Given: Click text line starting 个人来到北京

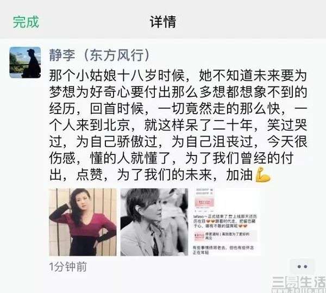Looking at the screenshot, I should 178,125.
